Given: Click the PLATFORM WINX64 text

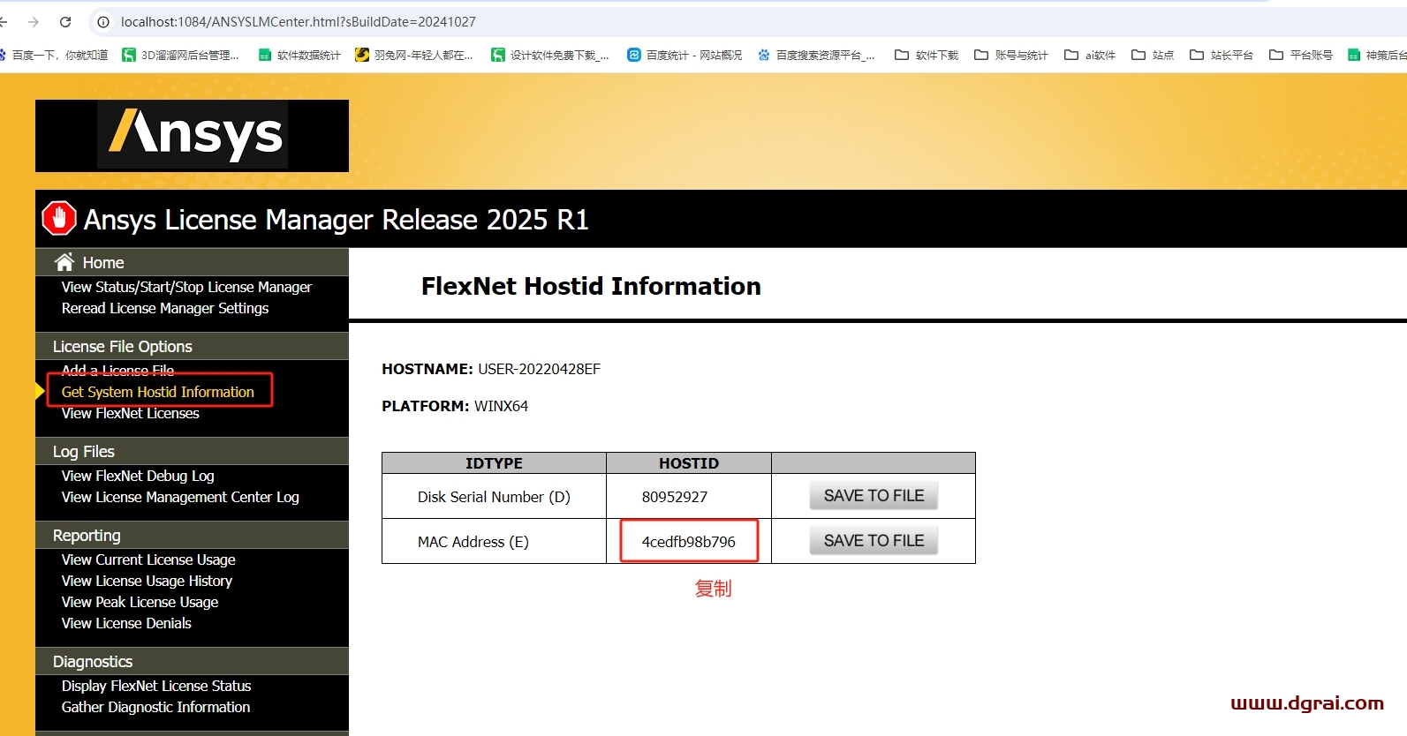Looking at the screenshot, I should coord(455,406).
